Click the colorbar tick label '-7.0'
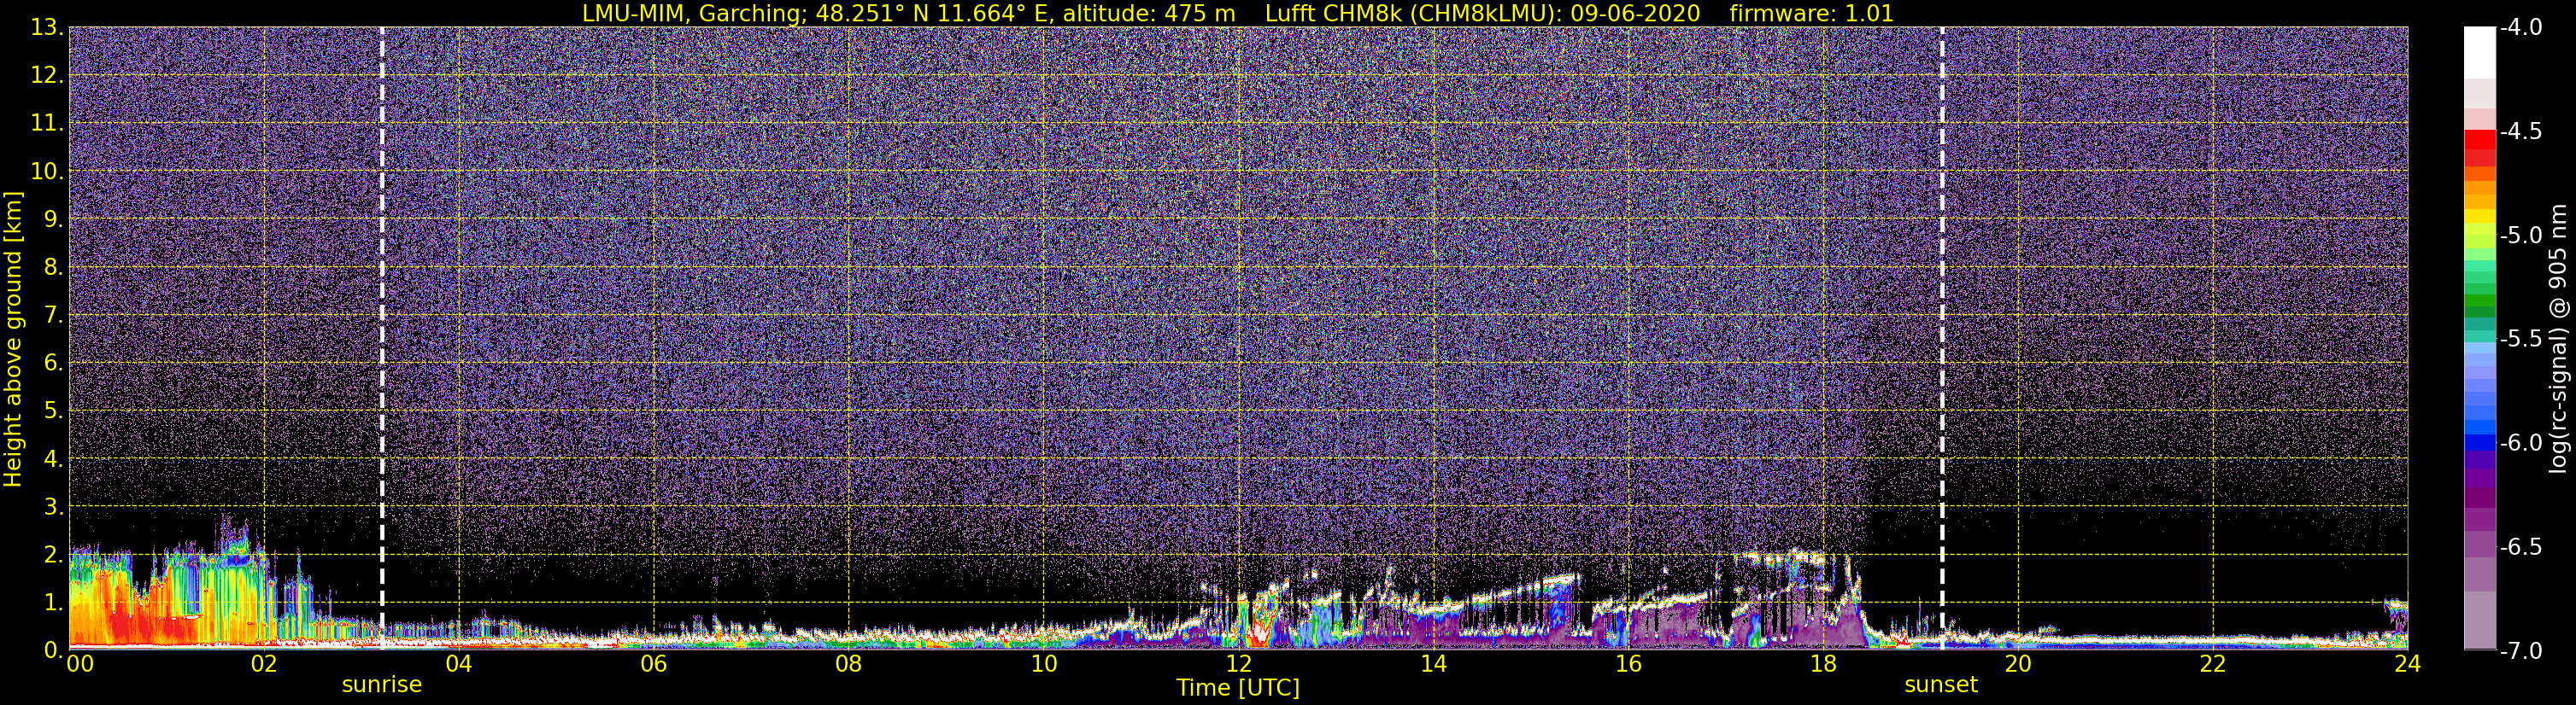Image resolution: width=2576 pixels, height=705 pixels. (x=2520, y=651)
